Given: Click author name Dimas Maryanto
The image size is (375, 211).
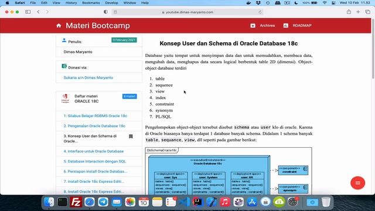Looking at the screenshot, I should 78,52.
